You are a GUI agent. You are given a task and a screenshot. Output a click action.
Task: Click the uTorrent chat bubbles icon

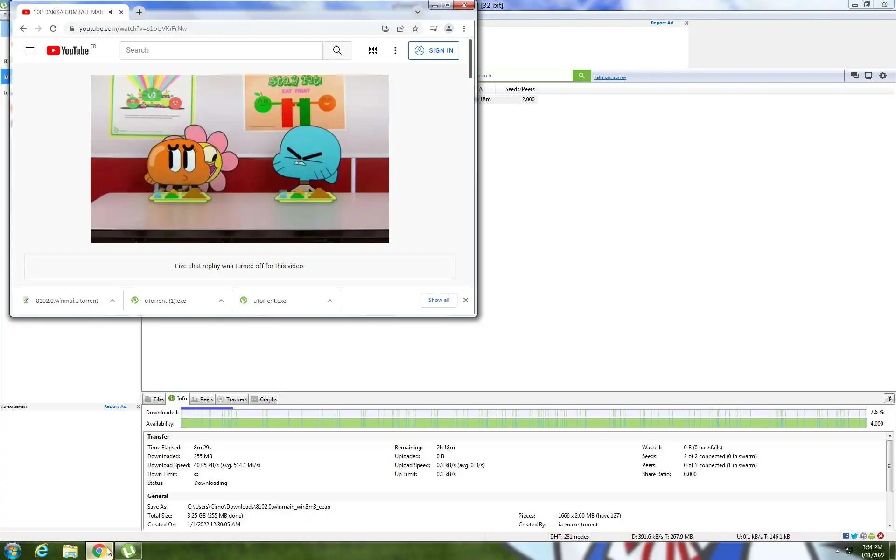[x=854, y=76]
